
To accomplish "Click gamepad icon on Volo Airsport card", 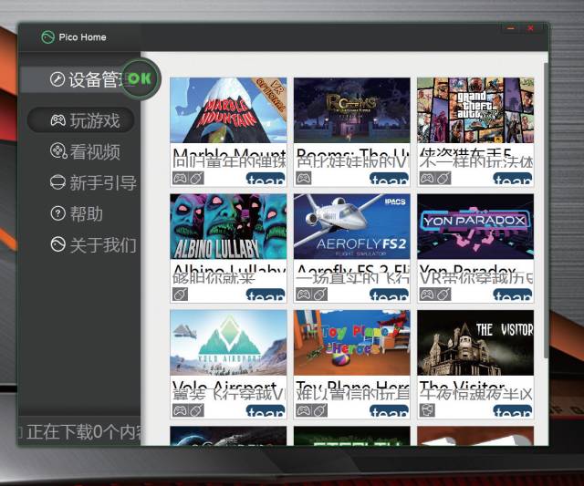I will [181, 411].
